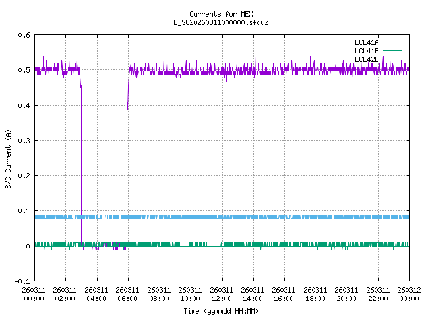Image resolution: width=422 pixels, height=317 pixels.
Task: Select the green line sample beside LCL41B
Action: (x=392, y=51)
